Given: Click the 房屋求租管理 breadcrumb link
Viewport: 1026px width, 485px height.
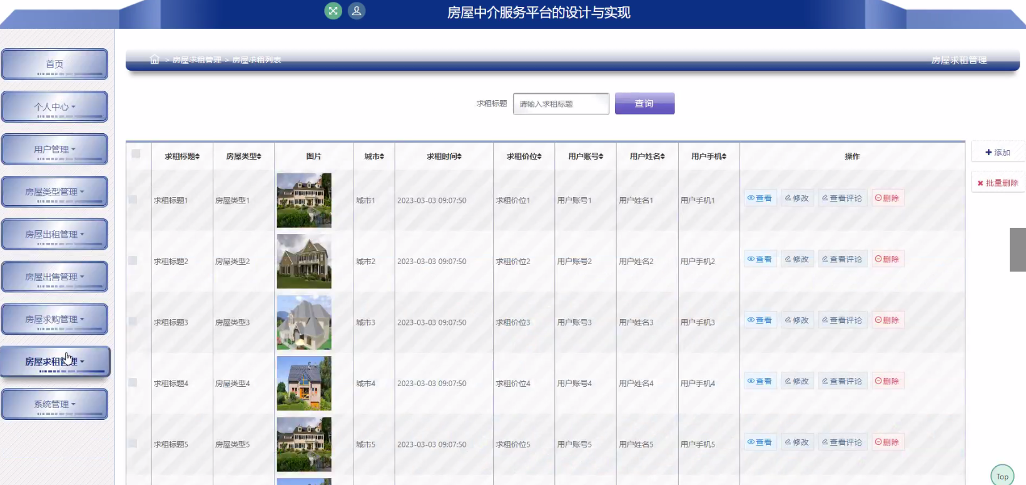Looking at the screenshot, I should [196, 60].
